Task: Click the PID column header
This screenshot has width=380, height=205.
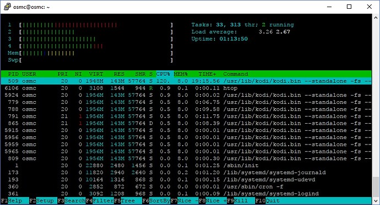Action: [x=13, y=74]
